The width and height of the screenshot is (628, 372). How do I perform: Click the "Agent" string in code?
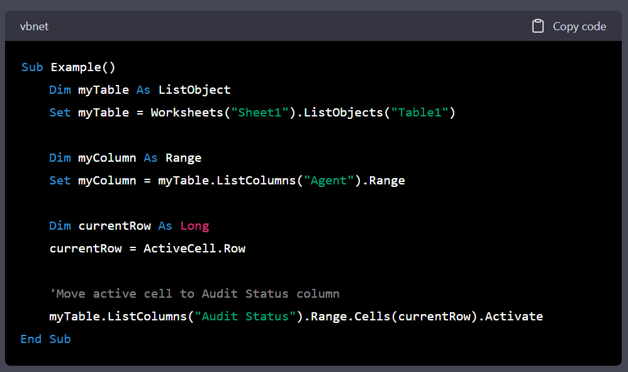click(329, 181)
